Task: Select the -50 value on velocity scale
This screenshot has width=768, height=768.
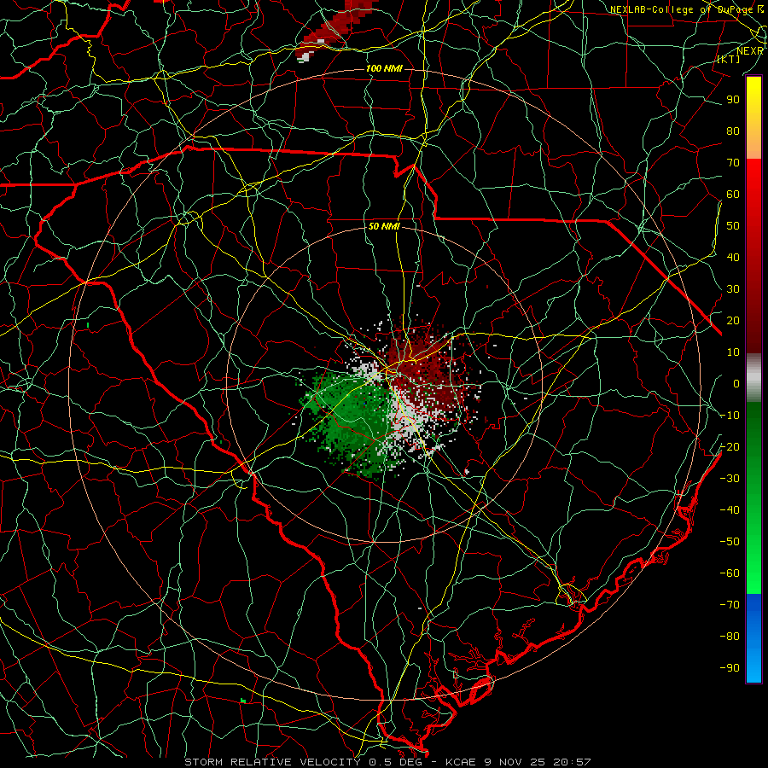Action: pos(730,542)
